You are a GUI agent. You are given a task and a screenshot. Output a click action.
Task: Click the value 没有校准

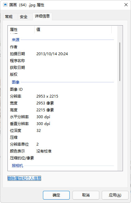click(x=44, y=151)
